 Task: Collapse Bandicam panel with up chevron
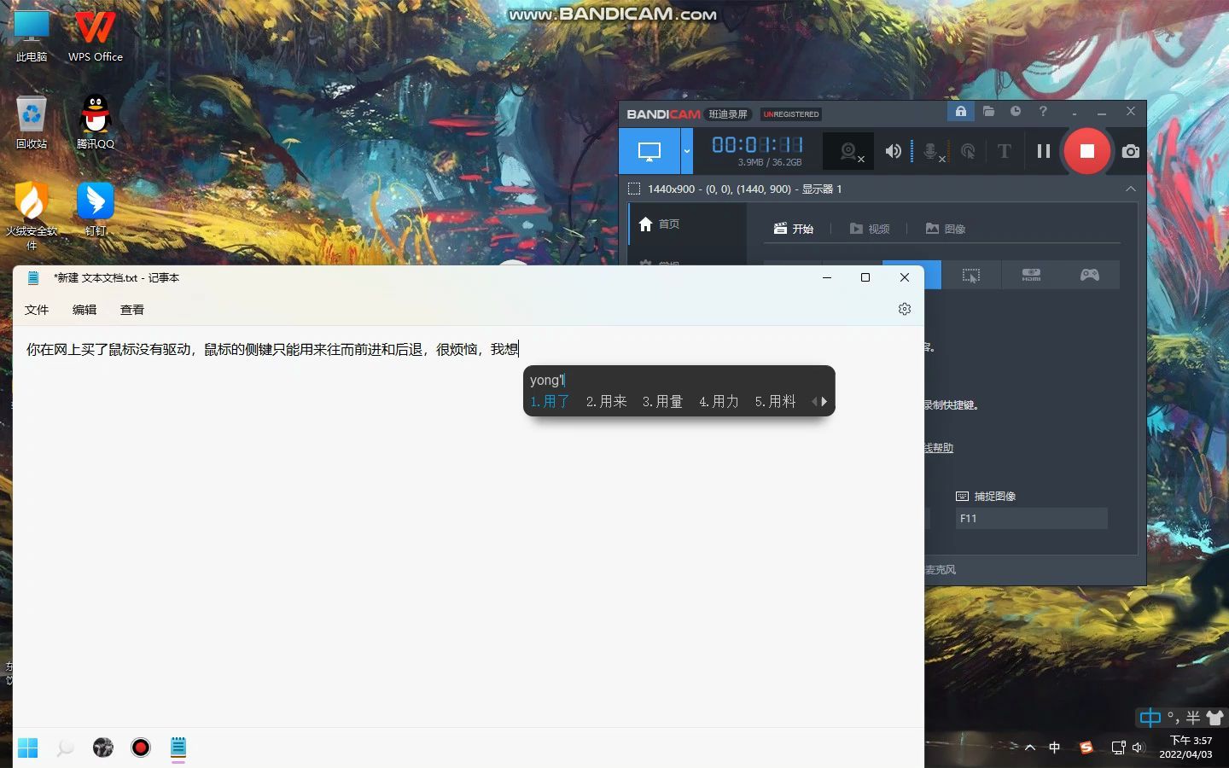pos(1131,189)
